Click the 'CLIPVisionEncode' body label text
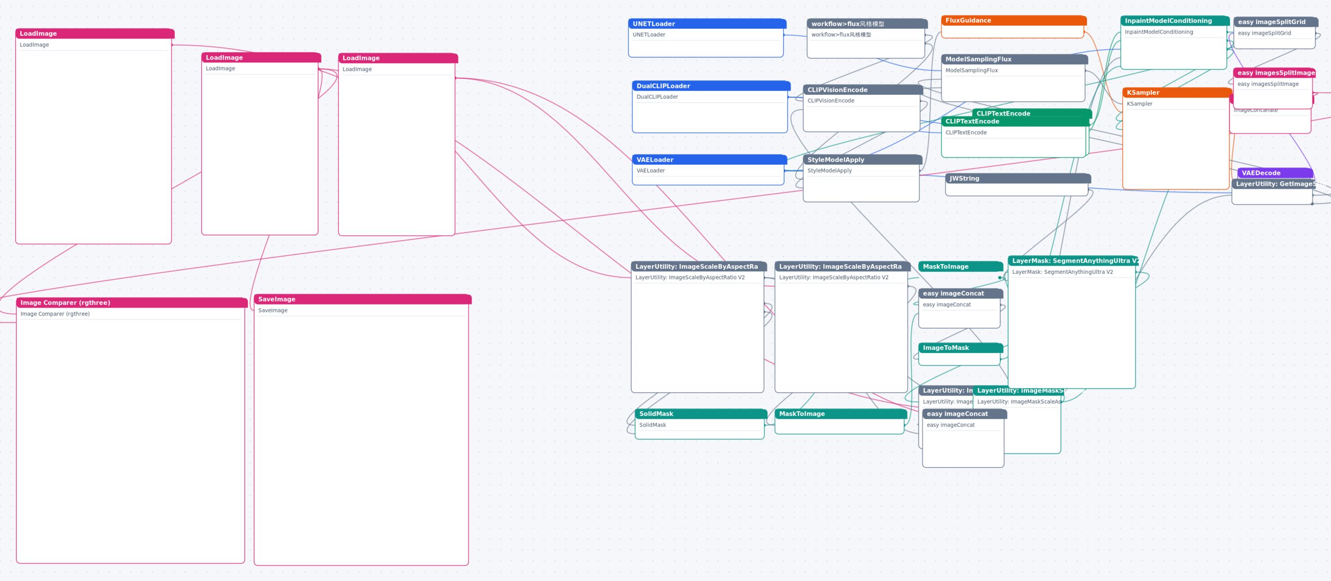This screenshot has height=581, width=1331. [x=831, y=101]
